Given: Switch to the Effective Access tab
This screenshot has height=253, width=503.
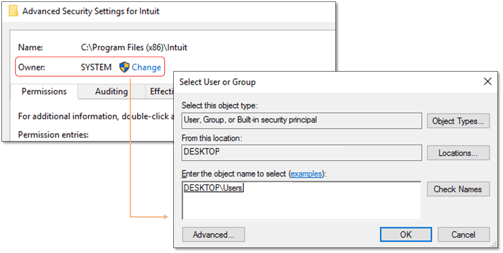Looking at the screenshot, I should pos(163,91).
